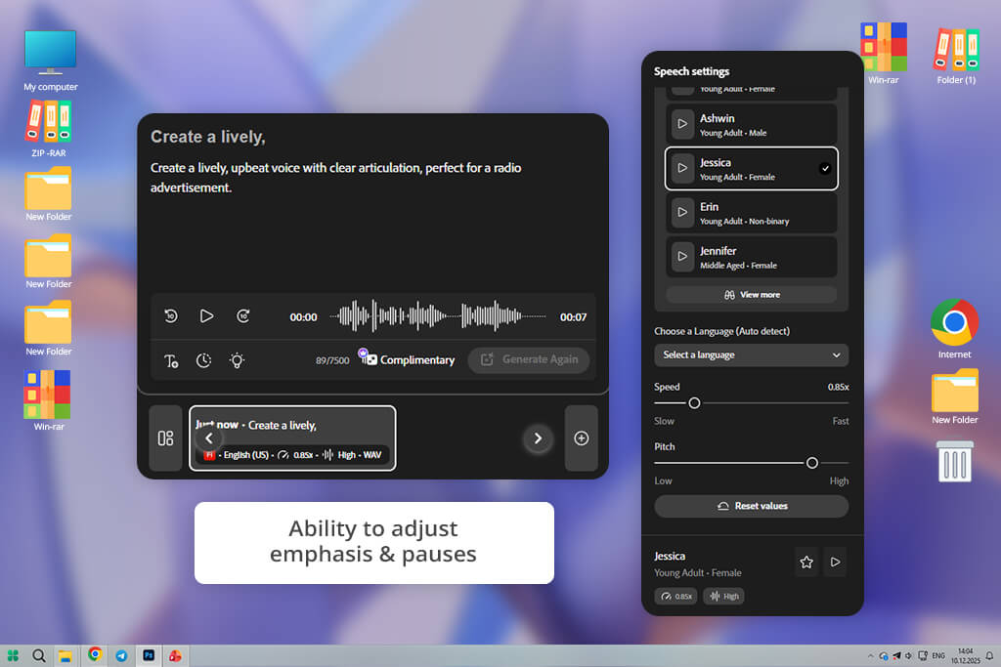Select the Erin Non-binary voice
1001x667 pixels.
(752, 212)
